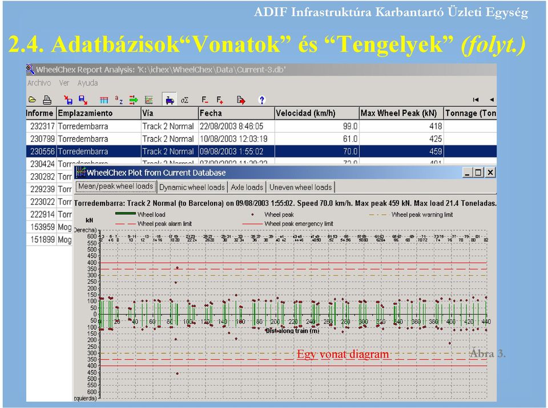Image resolution: width=548 pixels, height=408 pixels.
Task: Sort by the Informe column header
Action: click(x=40, y=113)
